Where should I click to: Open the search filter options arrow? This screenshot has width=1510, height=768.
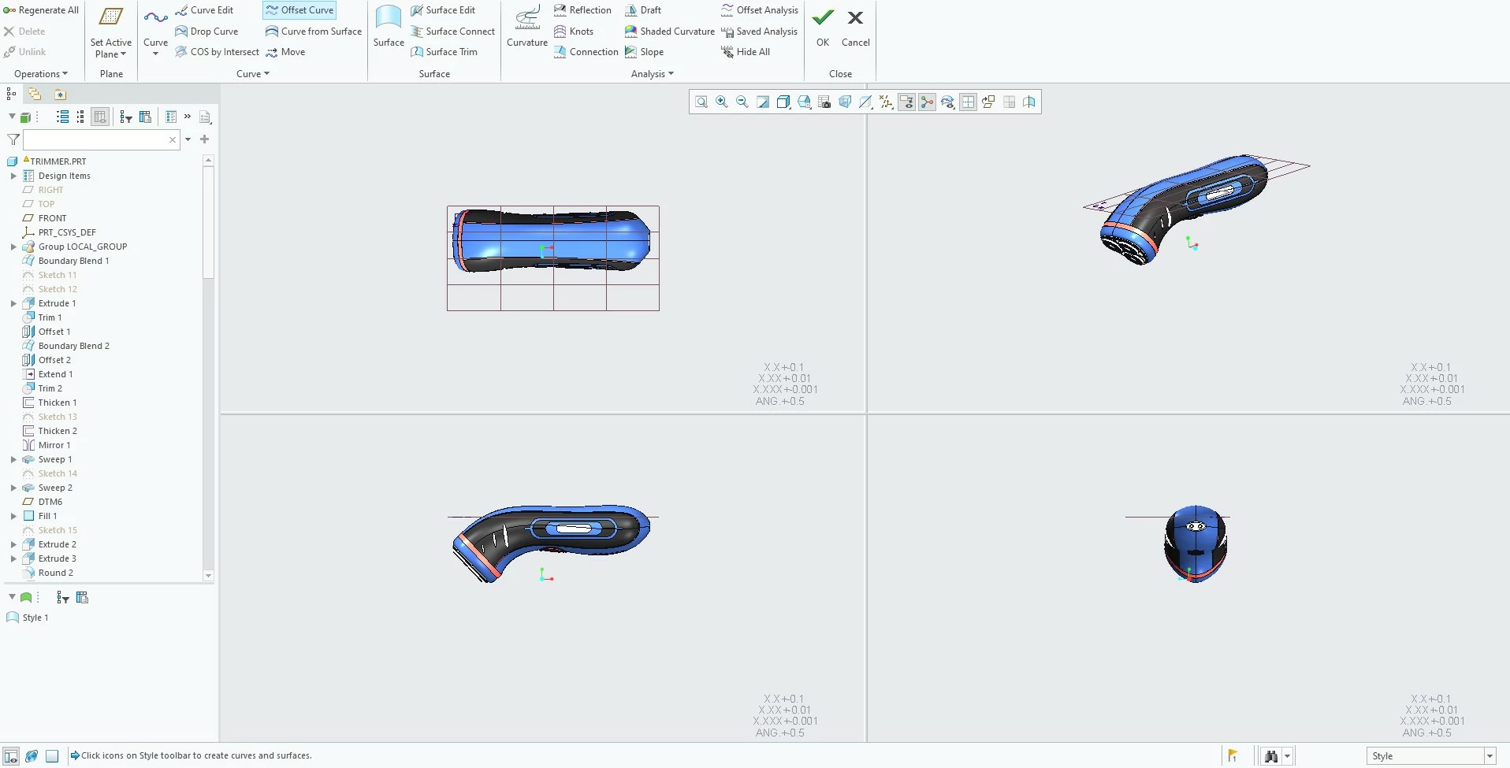188,139
